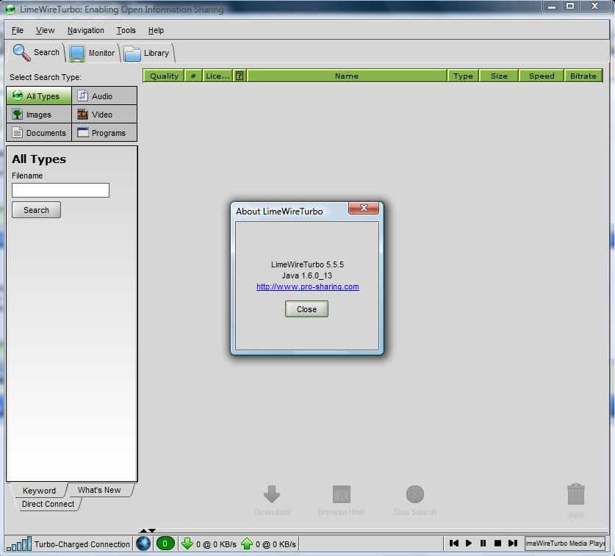Pause the media player
This screenshot has height=556, width=615.
(x=483, y=543)
